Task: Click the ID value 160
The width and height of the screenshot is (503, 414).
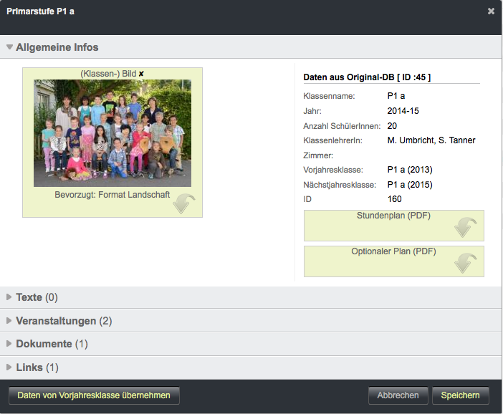Action: 394,199
